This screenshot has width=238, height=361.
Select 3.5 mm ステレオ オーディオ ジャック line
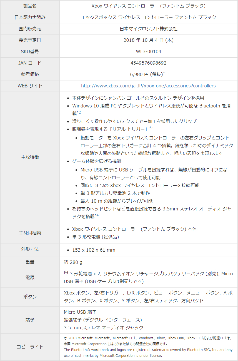[104, 328]
